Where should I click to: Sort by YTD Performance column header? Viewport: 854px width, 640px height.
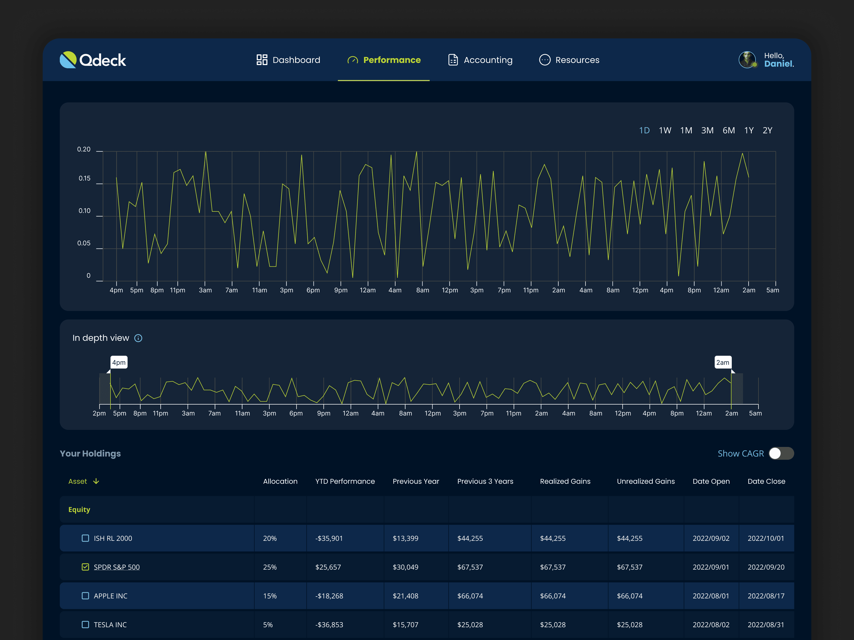(345, 481)
